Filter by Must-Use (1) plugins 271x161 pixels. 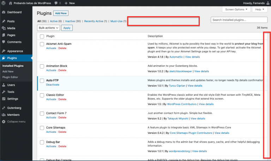[x=119, y=21]
